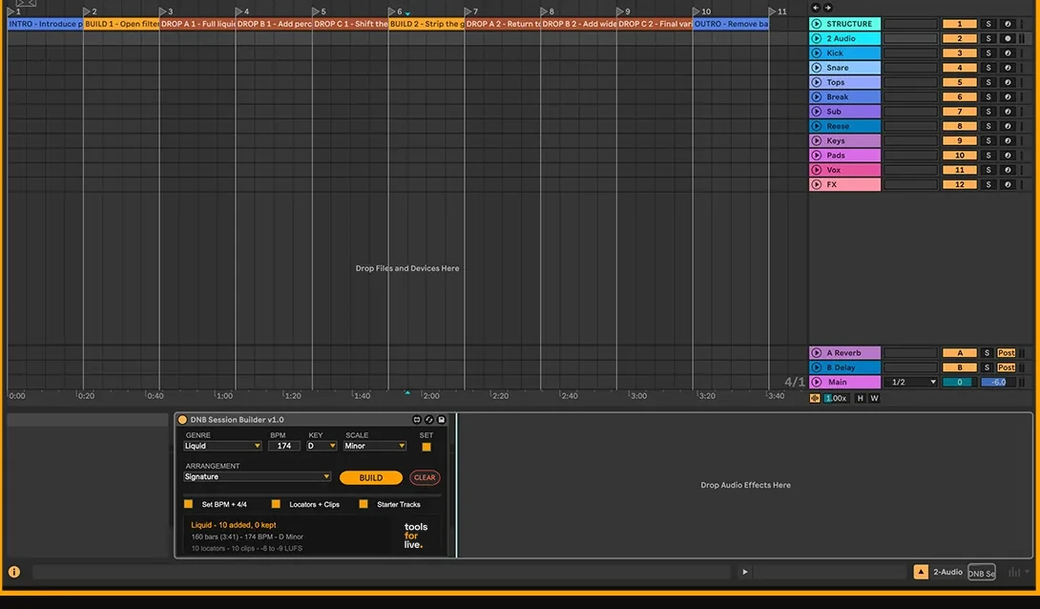The height and width of the screenshot is (609, 1040).
Task: Click the Snare track unfold arrow icon
Action: (x=817, y=68)
